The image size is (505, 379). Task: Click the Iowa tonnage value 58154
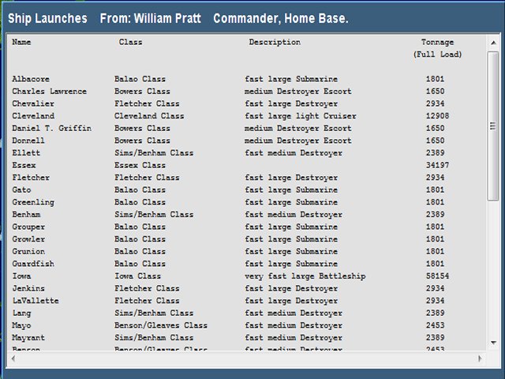437,276
